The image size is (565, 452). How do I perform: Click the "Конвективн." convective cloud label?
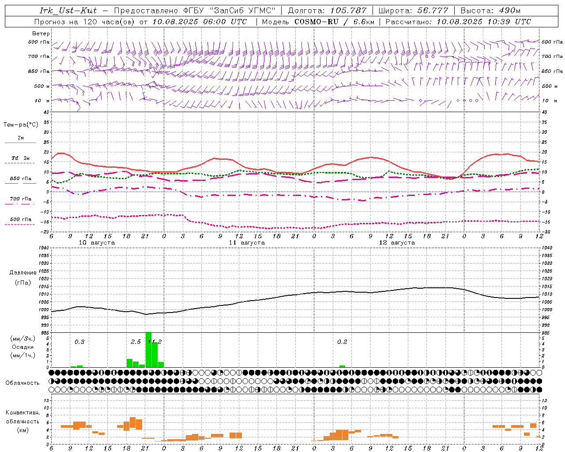pos(23,413)
